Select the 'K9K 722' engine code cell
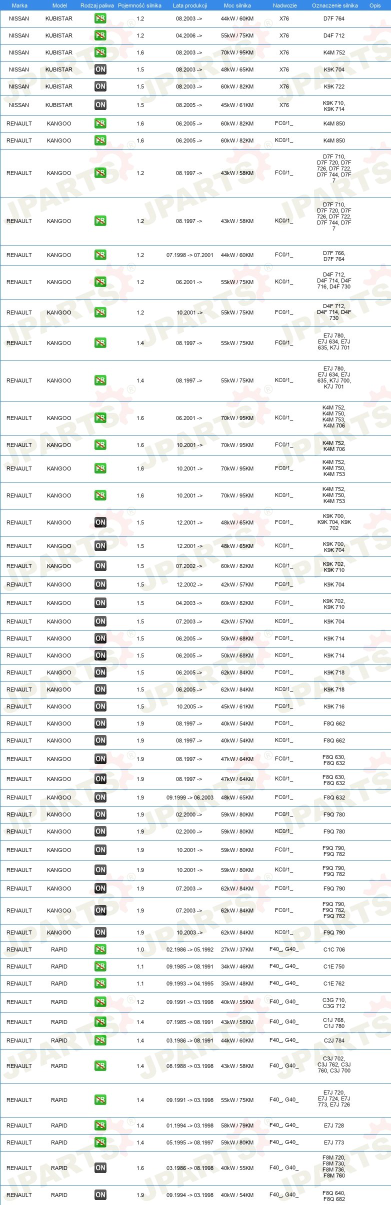The width and height of the screenshot is (391, 1205). [334, 86]
